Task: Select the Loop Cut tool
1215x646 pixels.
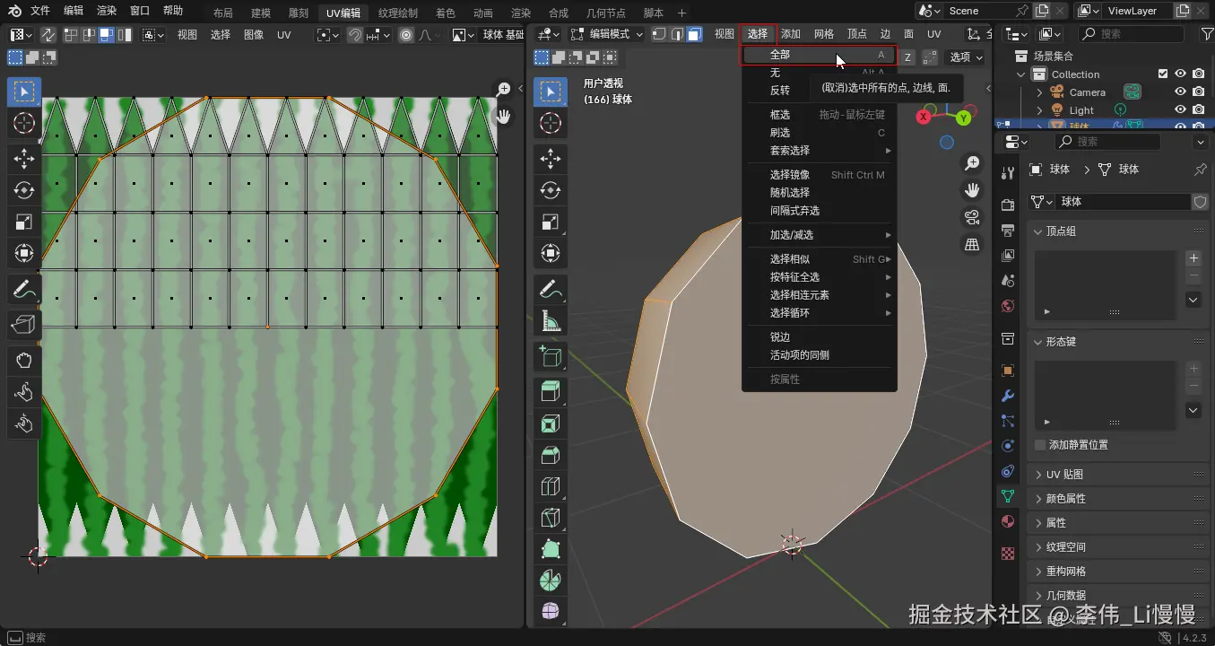Action: 551,487
